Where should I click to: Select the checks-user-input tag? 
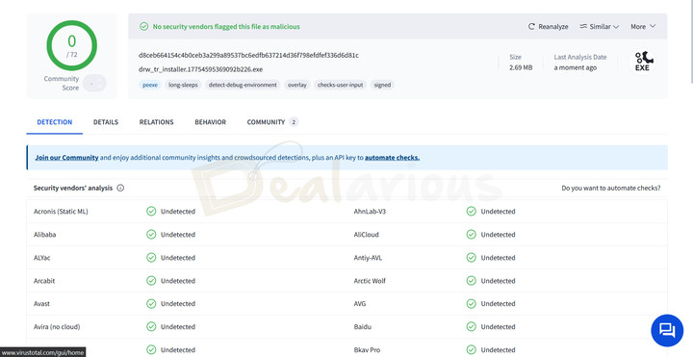341,85
